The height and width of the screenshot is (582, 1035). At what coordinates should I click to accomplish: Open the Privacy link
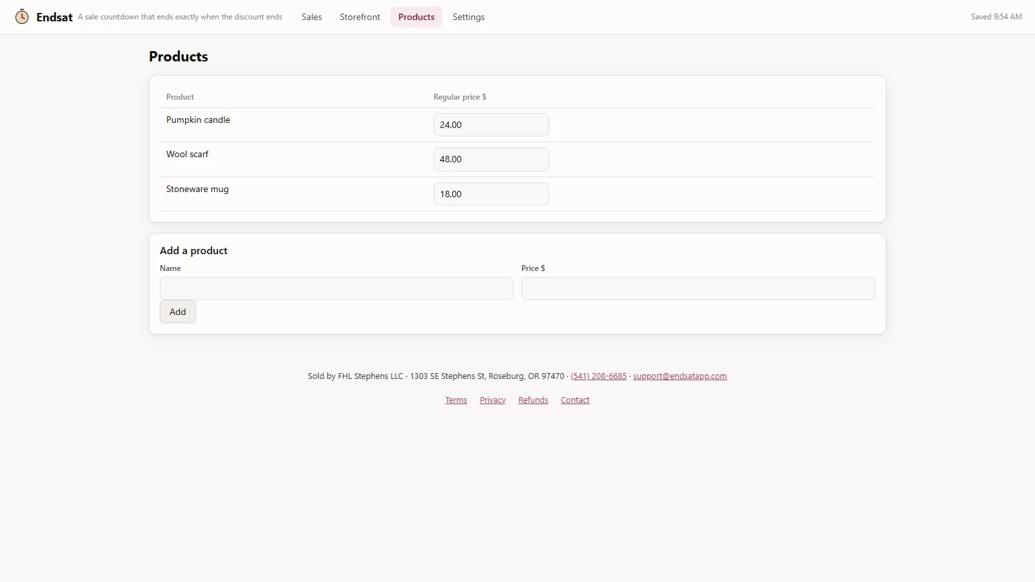coord(493,400)
